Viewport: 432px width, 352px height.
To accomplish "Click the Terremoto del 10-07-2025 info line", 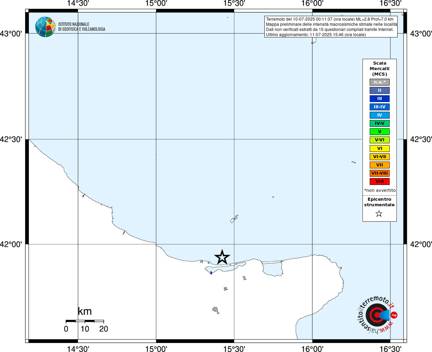I will (x=330, y=19).
